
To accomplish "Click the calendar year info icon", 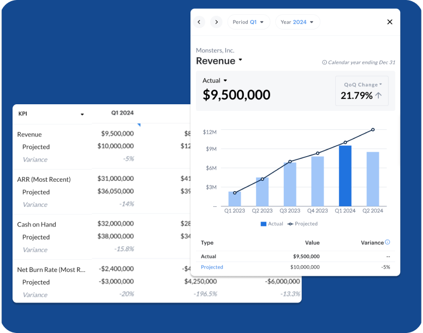I will click(324, 62).
